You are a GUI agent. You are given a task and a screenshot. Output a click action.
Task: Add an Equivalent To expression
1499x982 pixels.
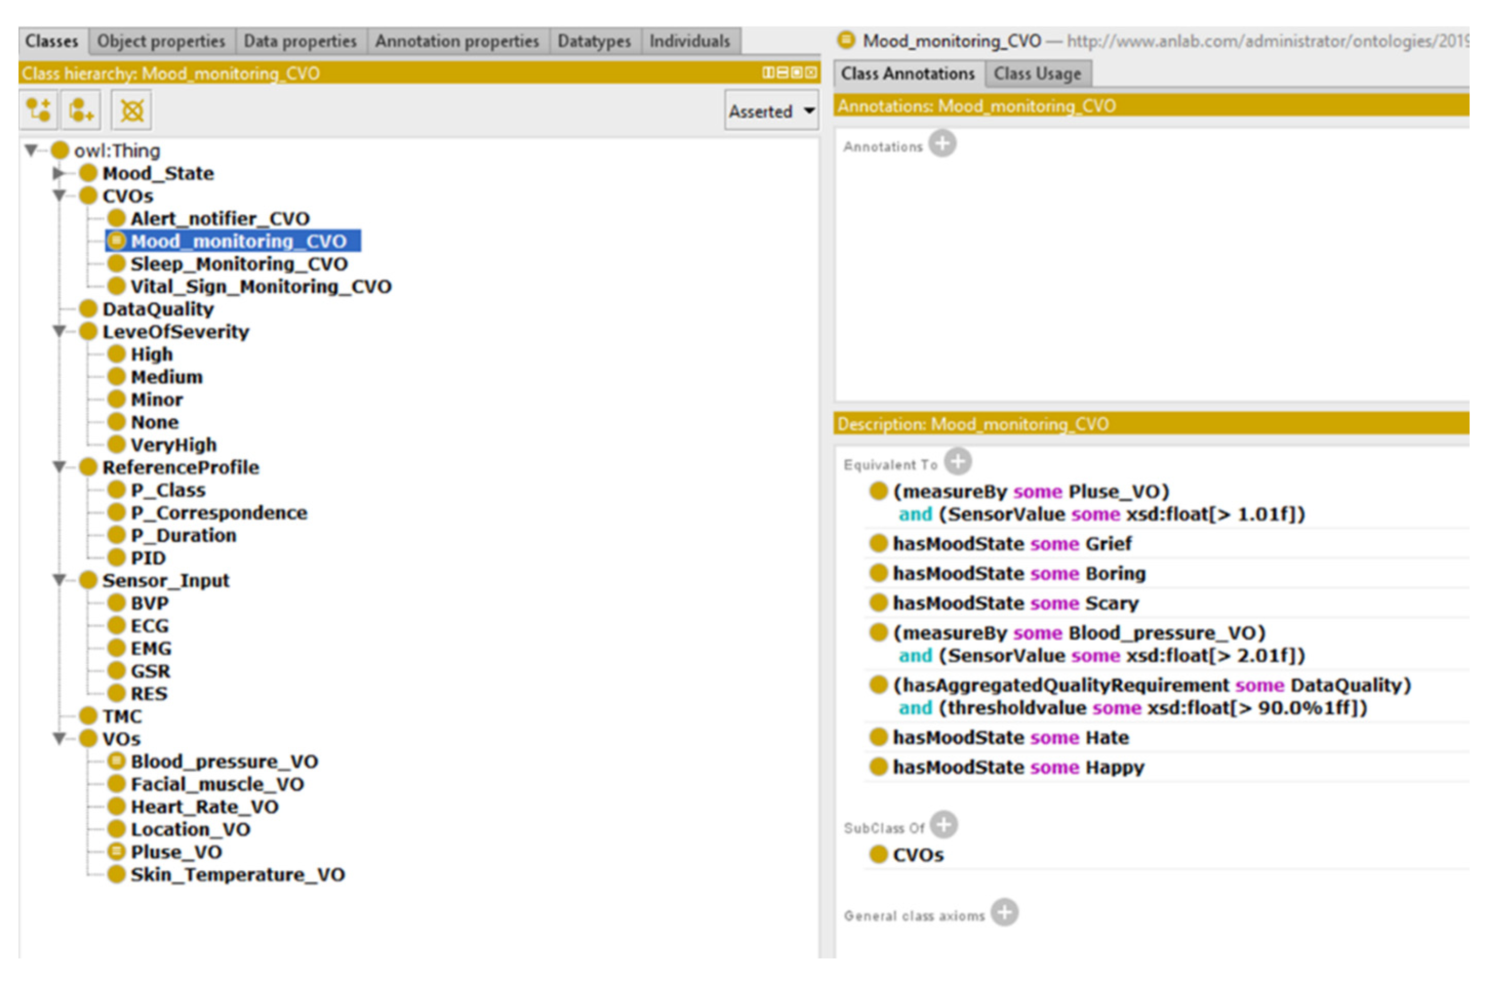[958, 462]
